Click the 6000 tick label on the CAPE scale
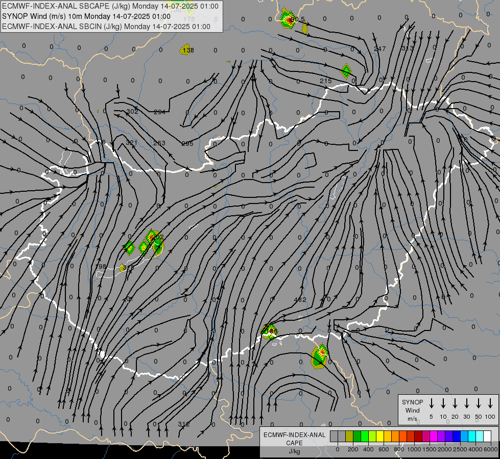Image resolution: width=500 pixels, height=459 pixels. pyautogui.click(x=491, y=449)
